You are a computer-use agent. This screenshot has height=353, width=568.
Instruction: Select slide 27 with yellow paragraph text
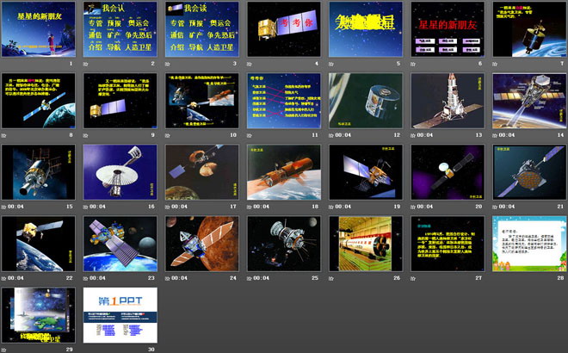448,244
